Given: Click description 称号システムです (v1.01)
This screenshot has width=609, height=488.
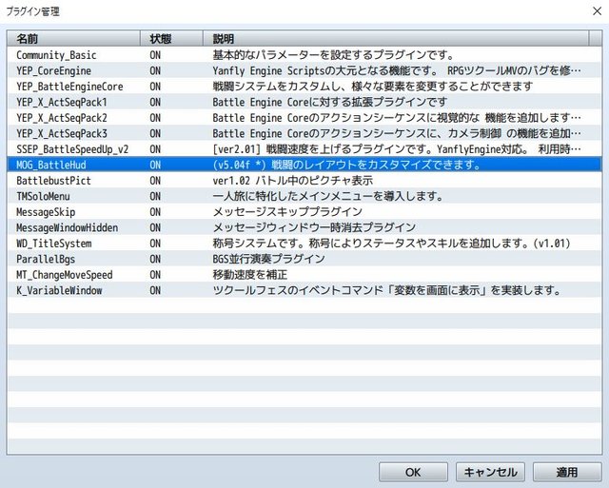Looking at the screenshot, I should pos(391,244).
